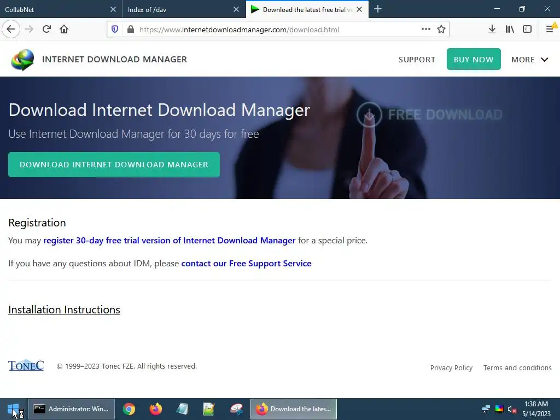Switch to Administrator command prompt window
The image size is (560, 420).
point(72,409)
